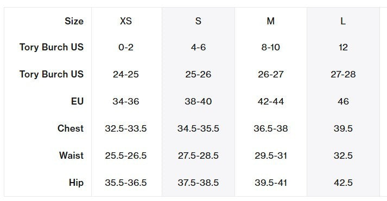
Task: Click the M size column header
Action: click(271, 21)
